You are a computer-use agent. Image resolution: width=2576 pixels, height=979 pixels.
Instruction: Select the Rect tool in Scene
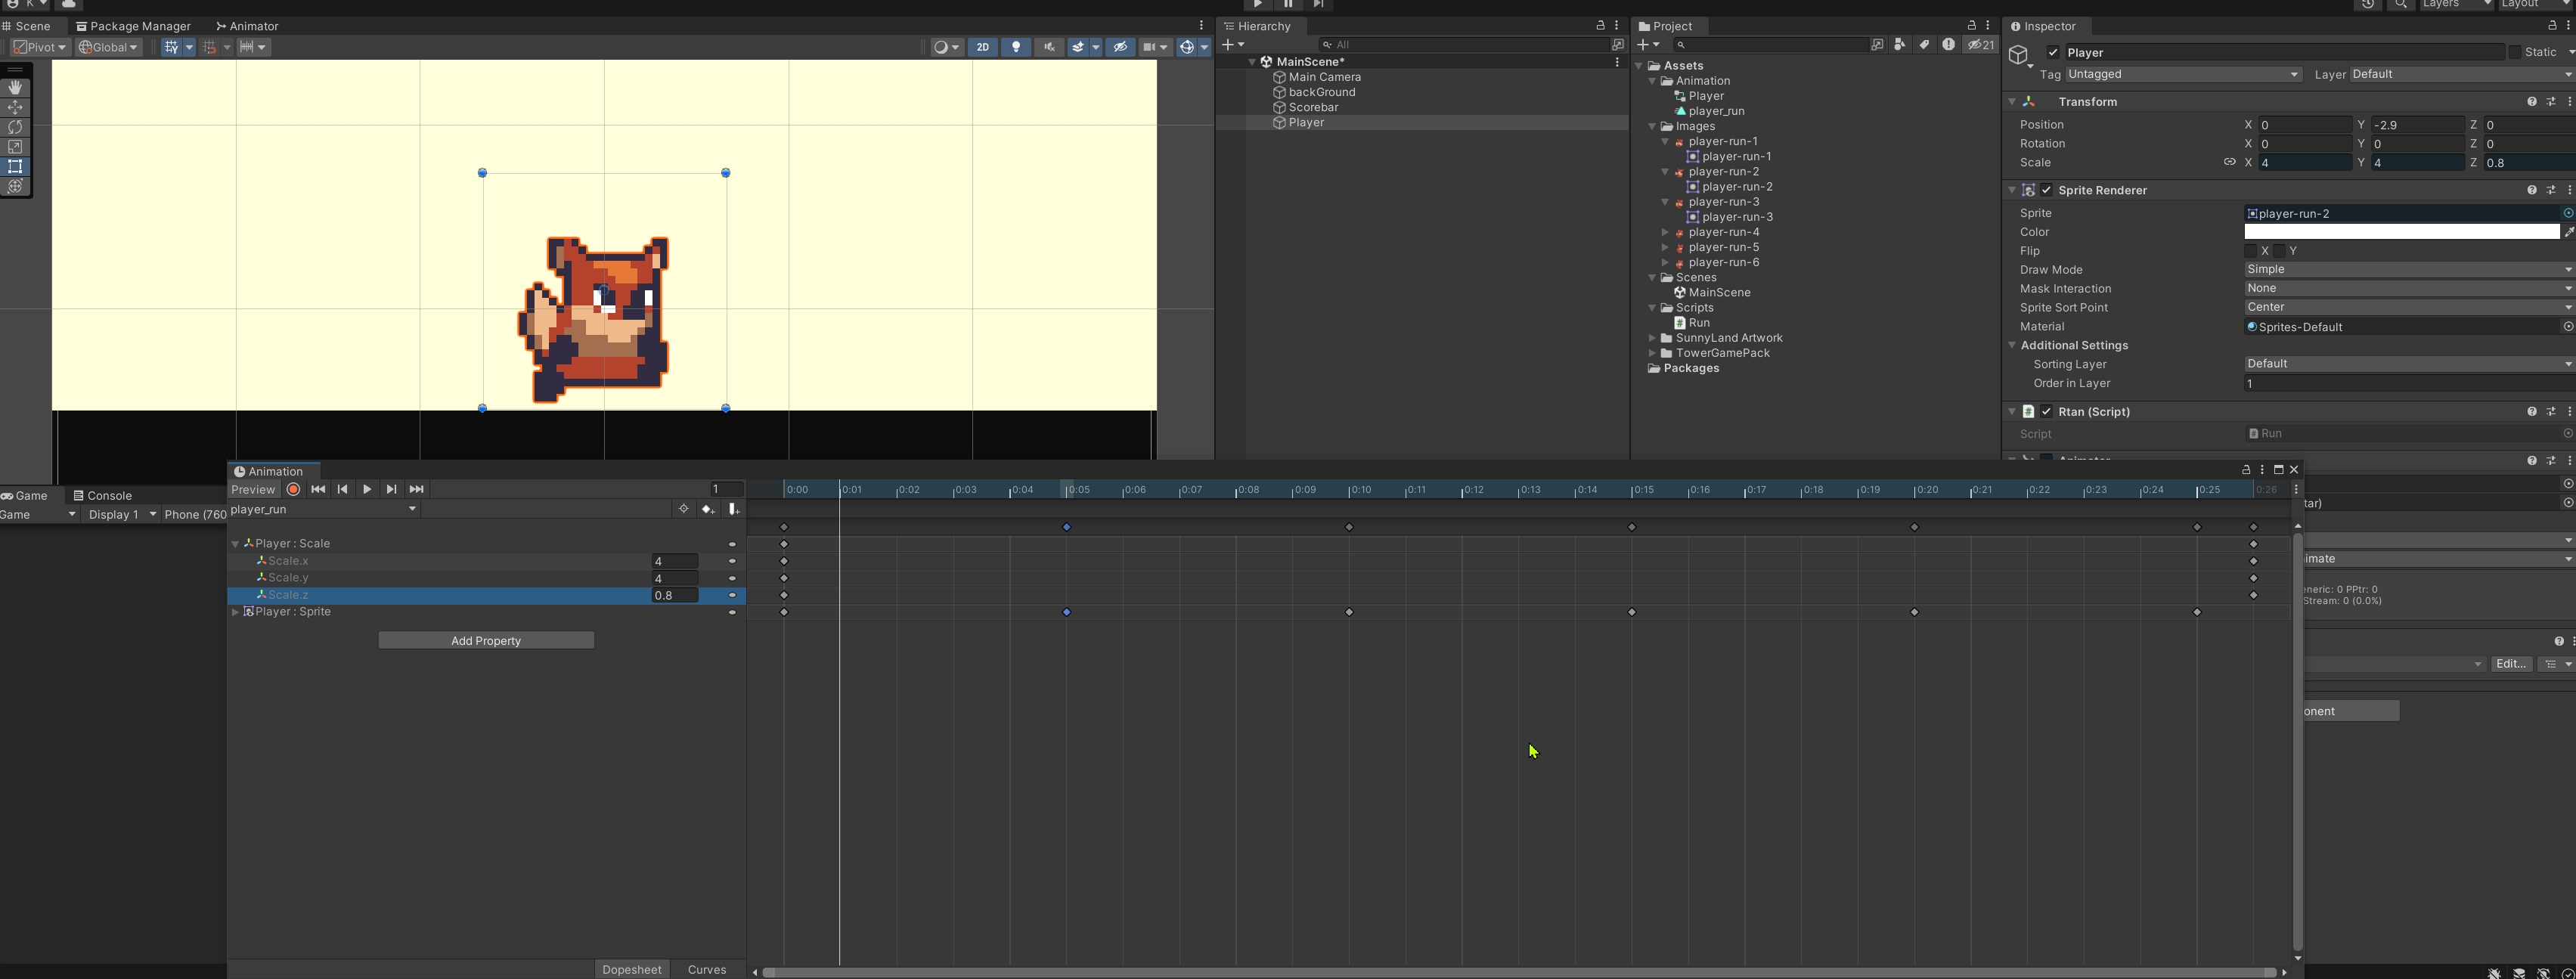[15, 166]
